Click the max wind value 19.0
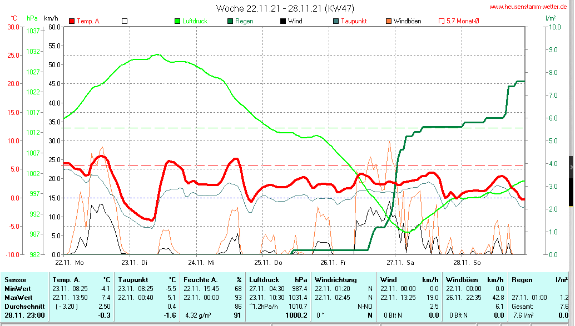The image size is (575, 326). [x=432, y=298]
